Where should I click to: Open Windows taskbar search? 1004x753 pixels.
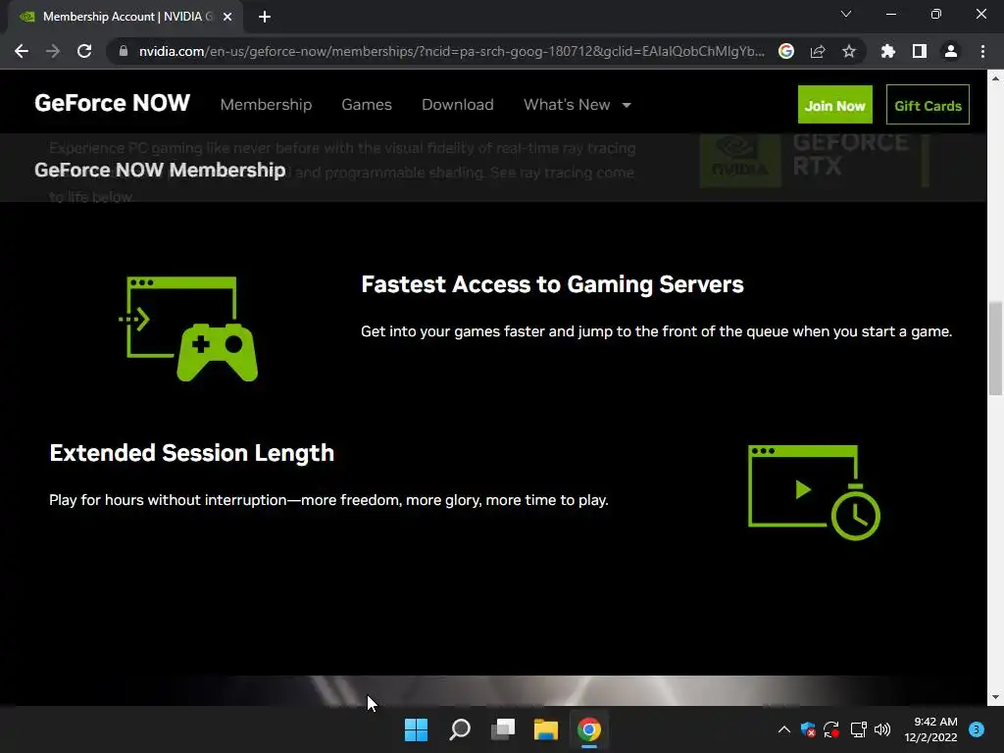[460, 729]
